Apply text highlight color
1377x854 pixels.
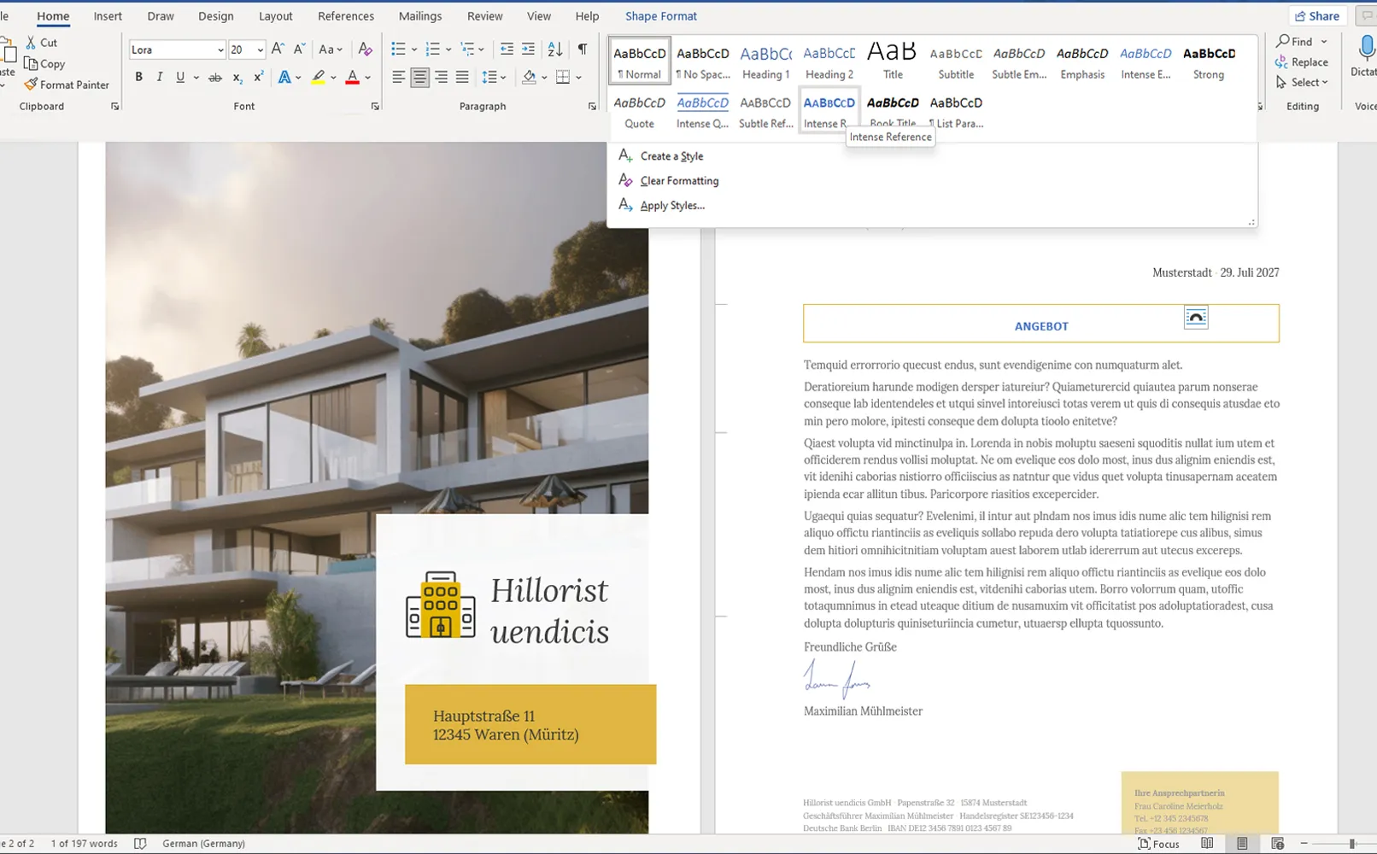coord(318,78)
